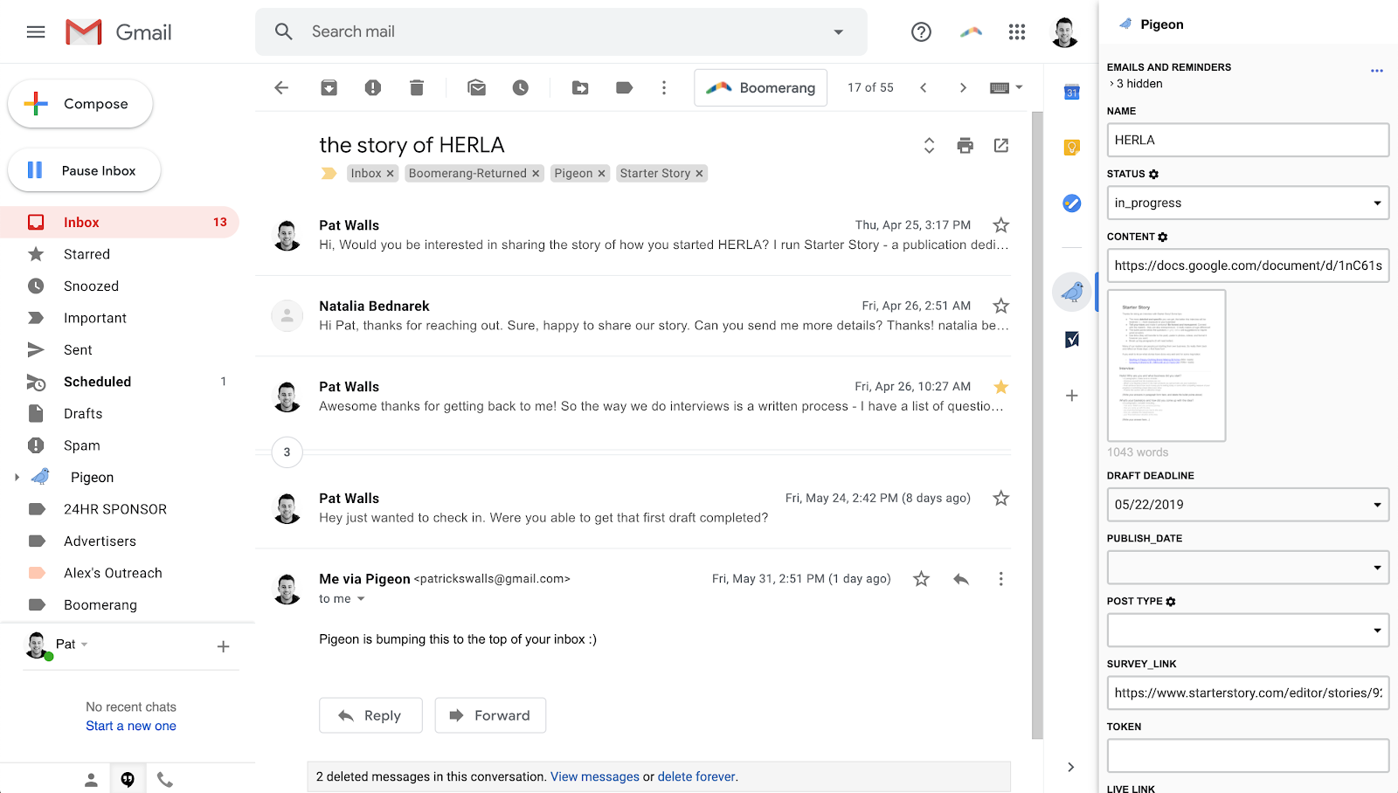Image resolution: width=1398 pixels, height=793 pixels.
Task: Toggle the importance marker next to labels
Action: coord(329,174)
